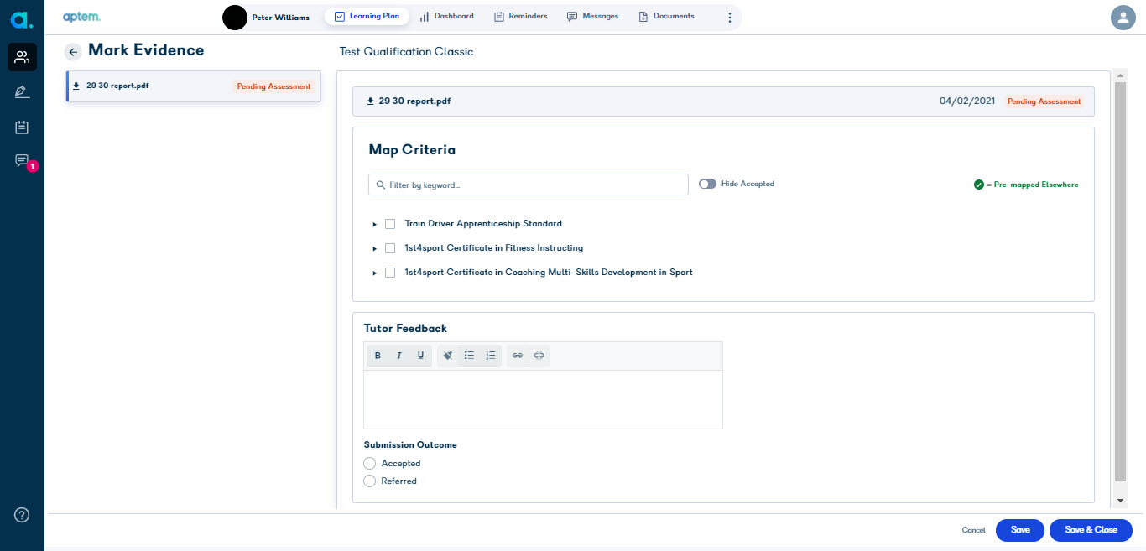The height and width of the screenshot is (551, 1146).
Task: Clear formatting with the eraser icon
Action: pos(448,356)
